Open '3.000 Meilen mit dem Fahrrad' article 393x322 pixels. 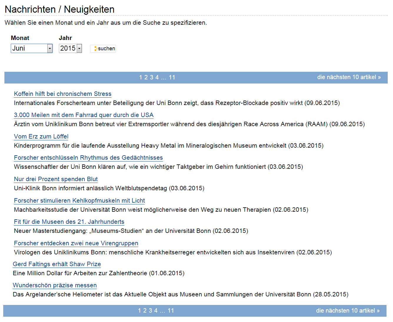coord(84,115)
